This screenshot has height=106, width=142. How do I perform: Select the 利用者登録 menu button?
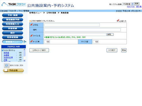pyautogui.click(x=12, y=37)
